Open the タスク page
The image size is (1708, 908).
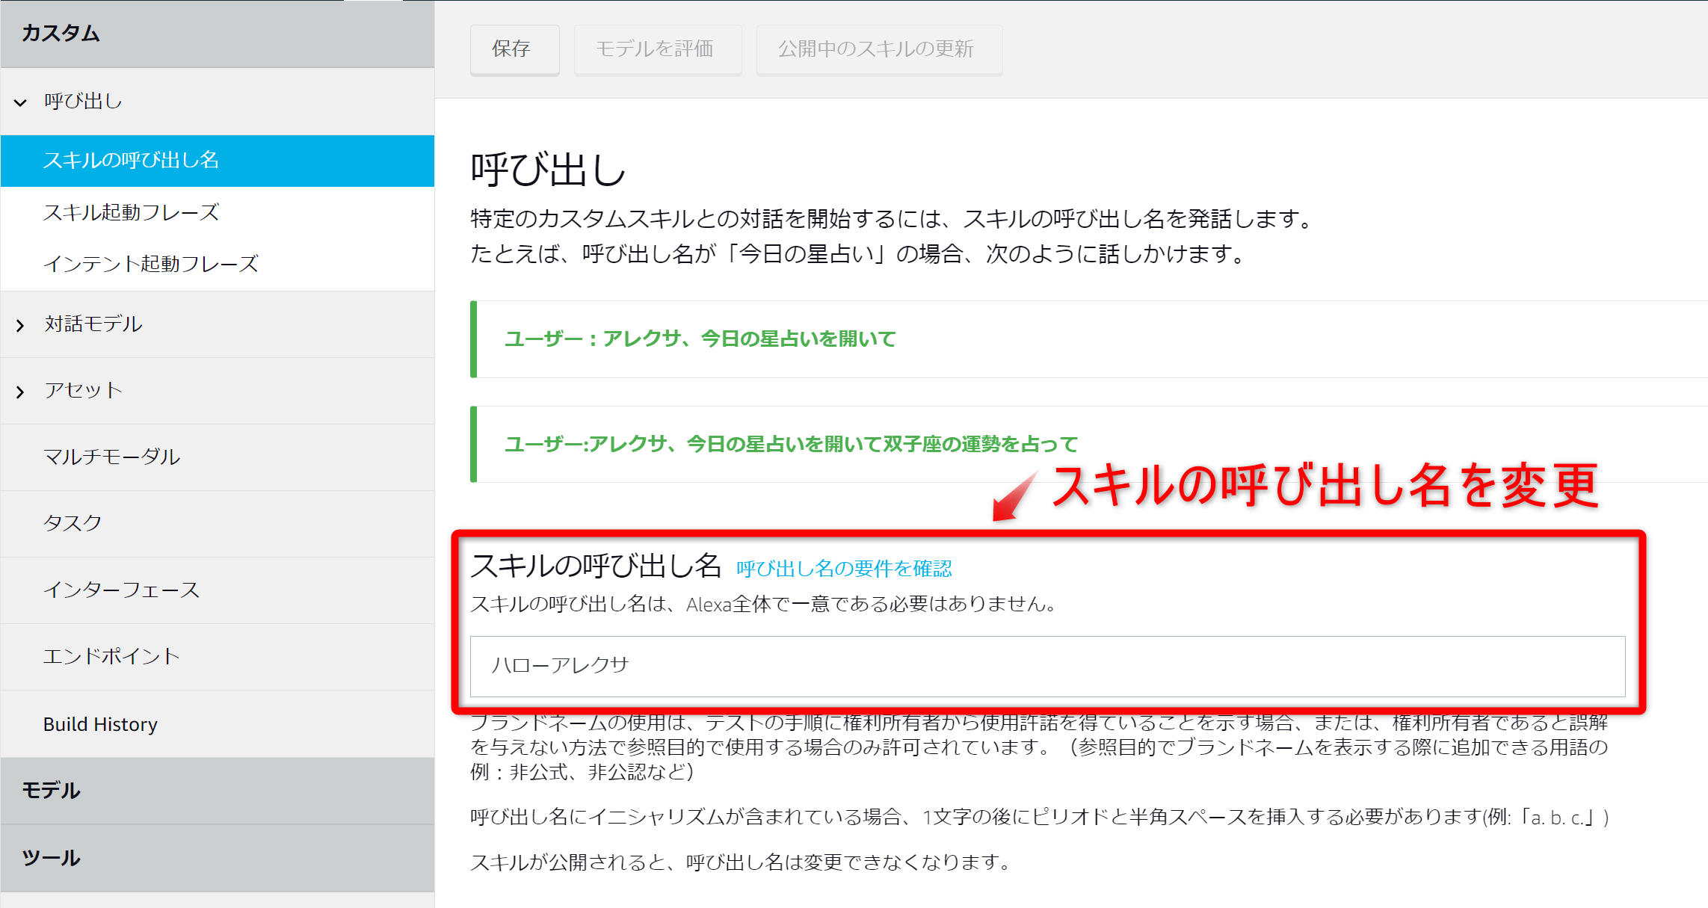(73, 523)
